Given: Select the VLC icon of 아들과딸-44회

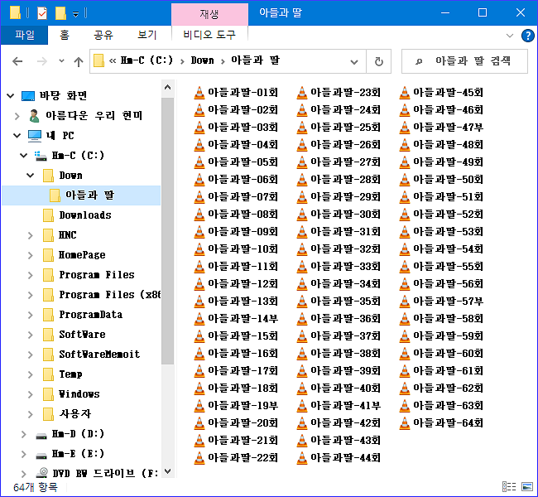Looking at the screenshot, I should click(302, 458).
